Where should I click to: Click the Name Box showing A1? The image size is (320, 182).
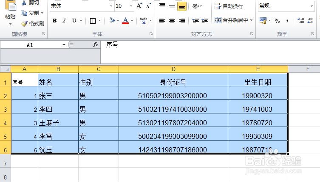click(30, 45)
